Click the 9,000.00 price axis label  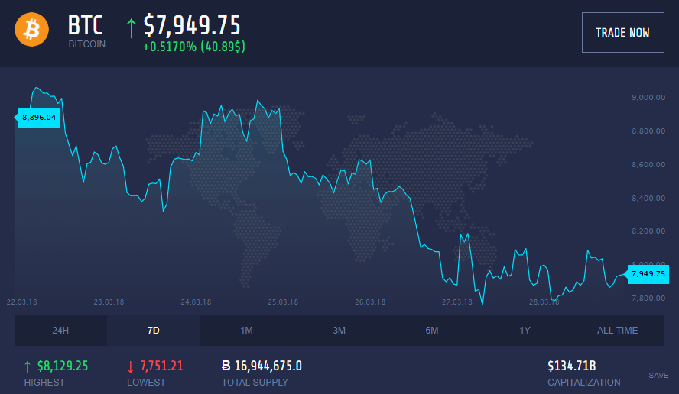tap(648, 97)
